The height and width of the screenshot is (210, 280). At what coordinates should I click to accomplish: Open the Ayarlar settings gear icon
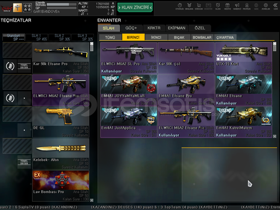[266, 6]
